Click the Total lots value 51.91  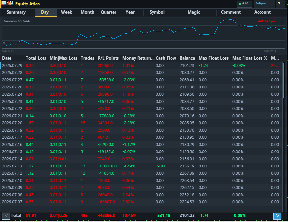click(31, 216)
